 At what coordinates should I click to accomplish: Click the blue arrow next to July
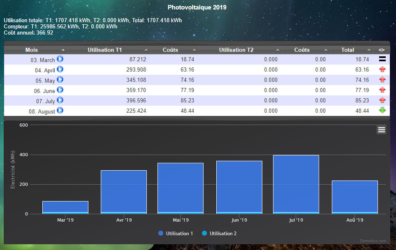[60, 100]
